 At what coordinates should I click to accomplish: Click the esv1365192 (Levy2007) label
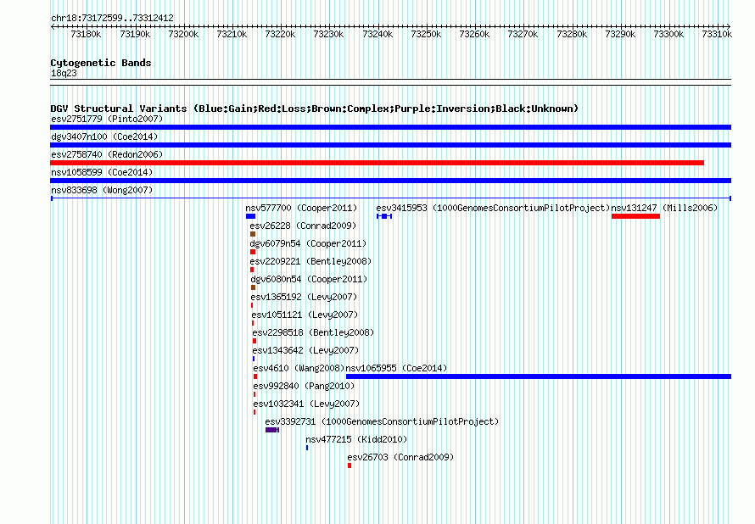click(x=304, y=297)
